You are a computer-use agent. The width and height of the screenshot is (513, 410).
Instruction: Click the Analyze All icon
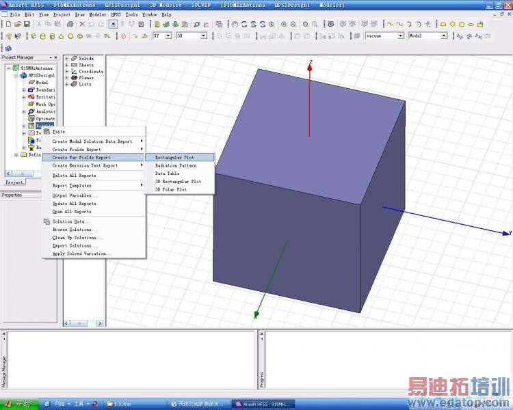click(x=175, y=24)
